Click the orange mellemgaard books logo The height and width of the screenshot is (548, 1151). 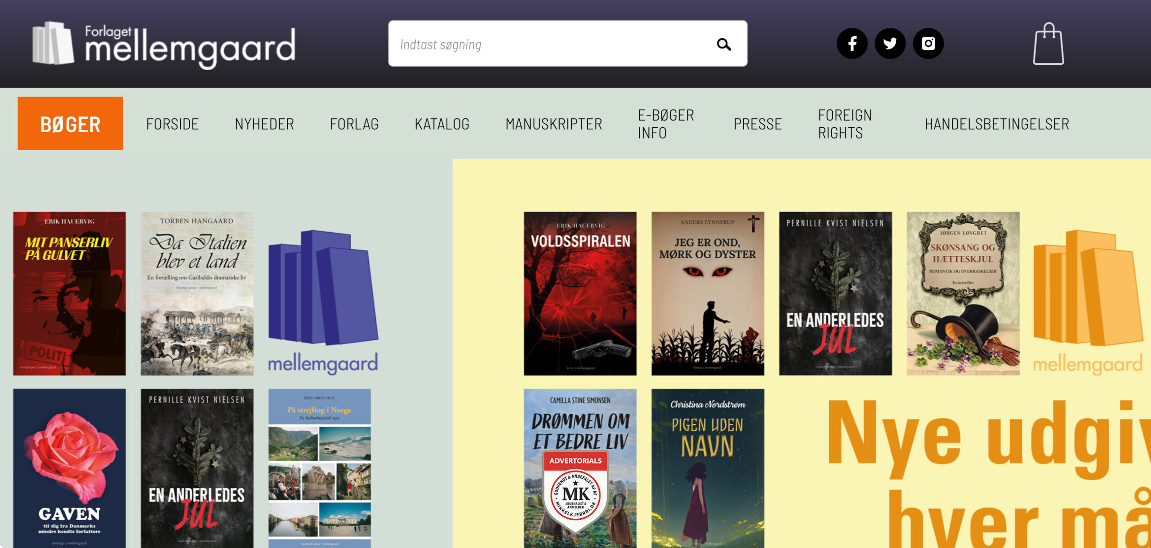tap(1087, 301)
